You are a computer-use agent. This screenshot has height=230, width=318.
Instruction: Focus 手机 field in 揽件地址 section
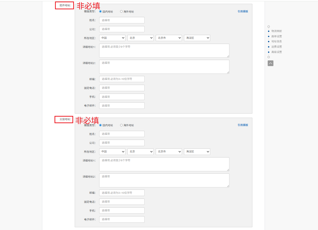point(122,97)
